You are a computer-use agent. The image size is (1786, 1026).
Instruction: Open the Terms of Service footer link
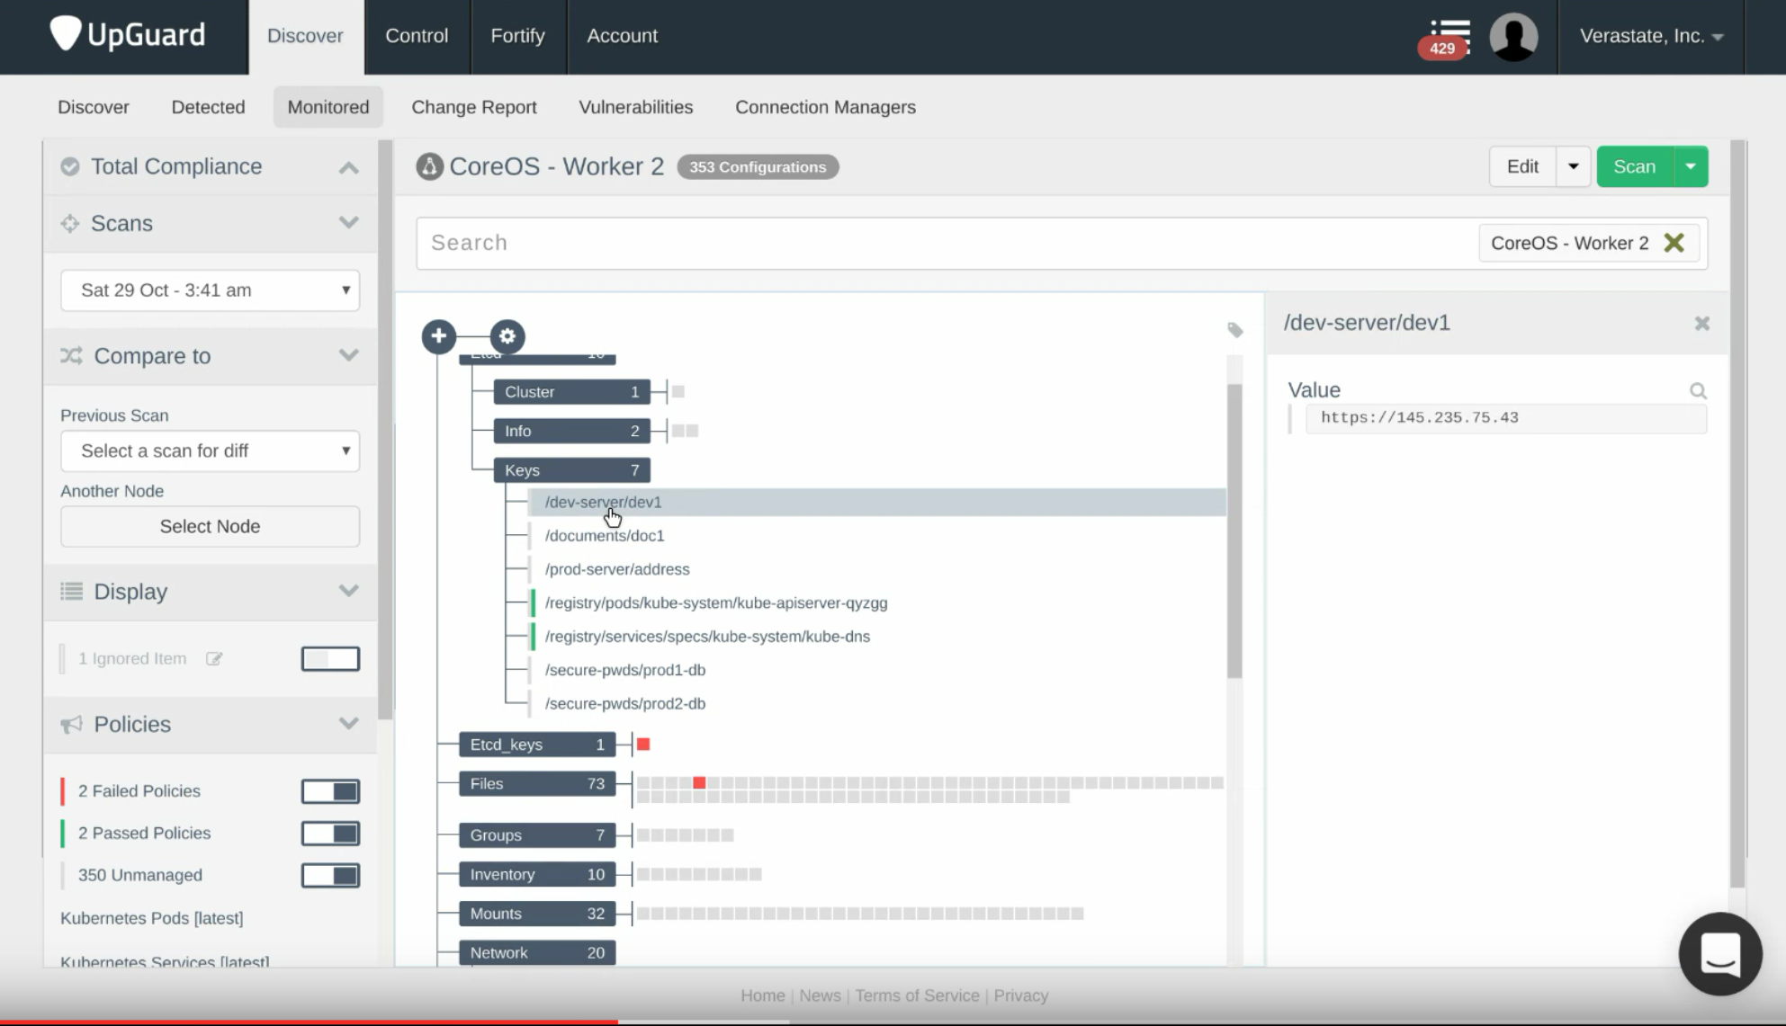[917, 995]
